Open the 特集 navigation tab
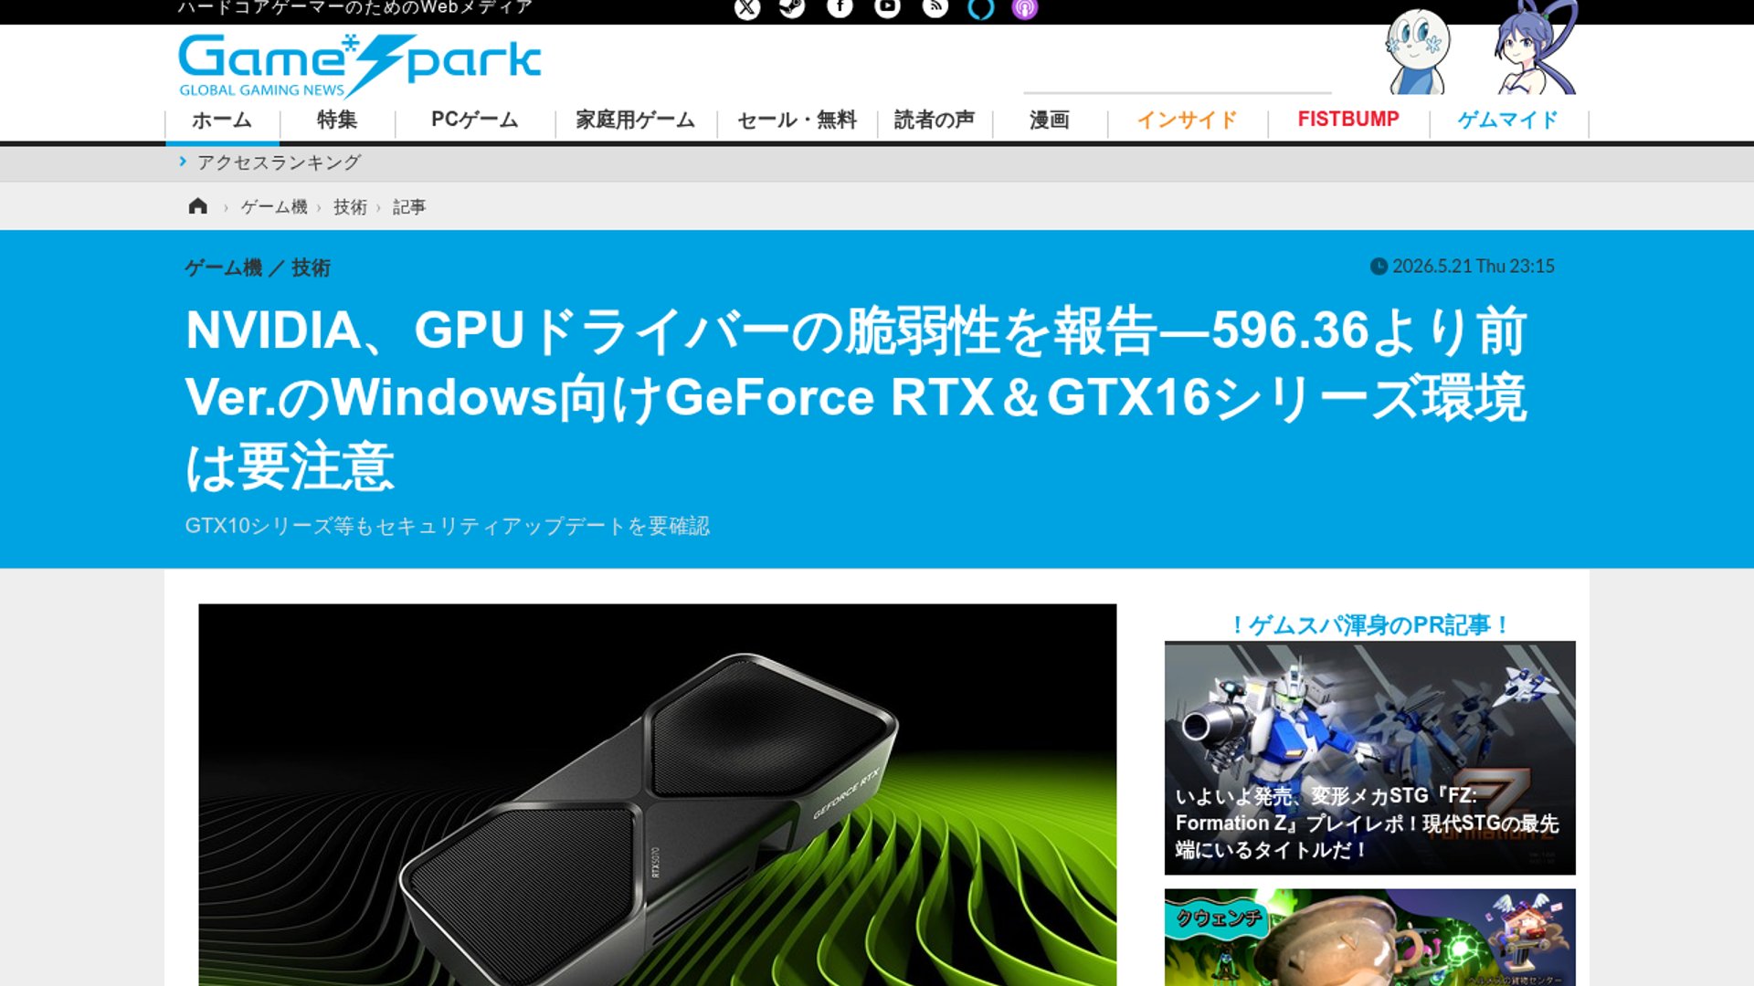The height and width of the screenshot is (986, 1754). pyautogui.click(x=337, y=121)
